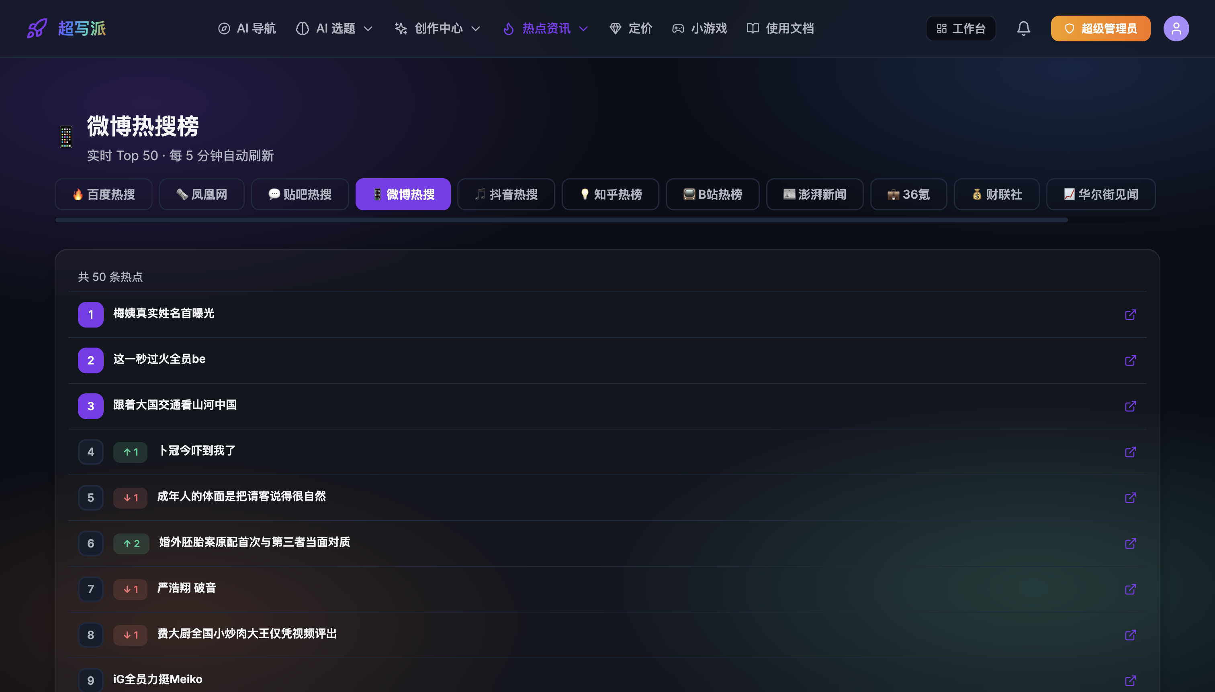Open topic 婚外胚胎案原配首次与第三者当面对质
The width and height of the screenshot is (1215, 692).
254,542
